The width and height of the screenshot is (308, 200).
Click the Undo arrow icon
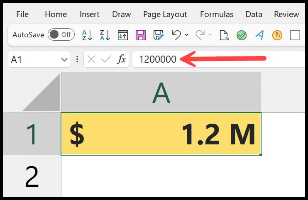[x=176, y=35]
